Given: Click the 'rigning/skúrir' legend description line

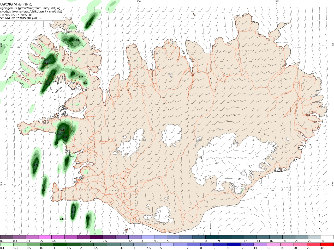Looking at the screenshot, I should [30, 8].
